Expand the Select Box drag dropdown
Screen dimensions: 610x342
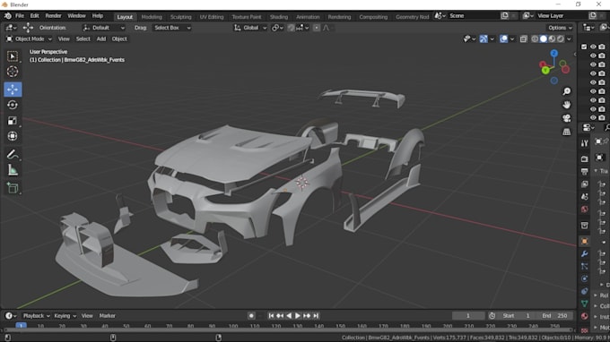(171, 28)
